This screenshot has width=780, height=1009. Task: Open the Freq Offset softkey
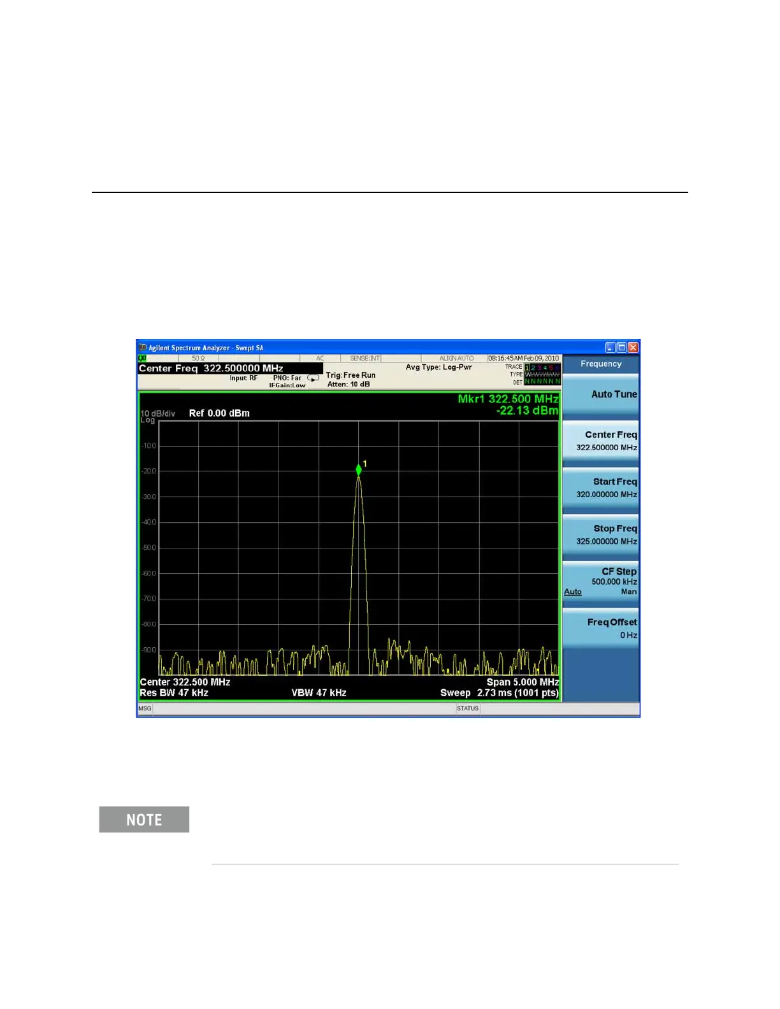tap(600, 628)
